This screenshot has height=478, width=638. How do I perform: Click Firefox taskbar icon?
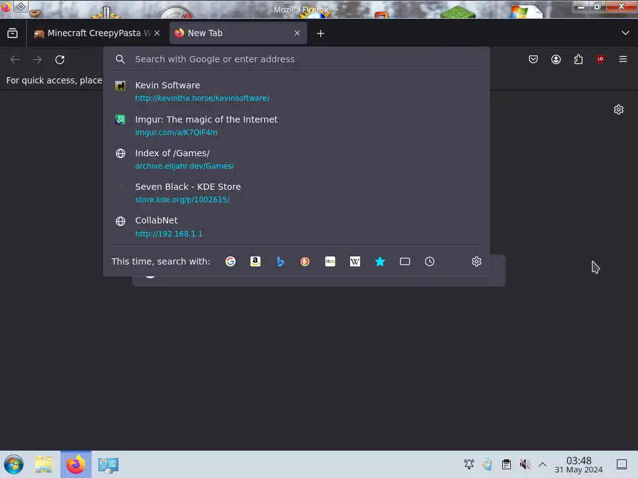click(76, 464)
